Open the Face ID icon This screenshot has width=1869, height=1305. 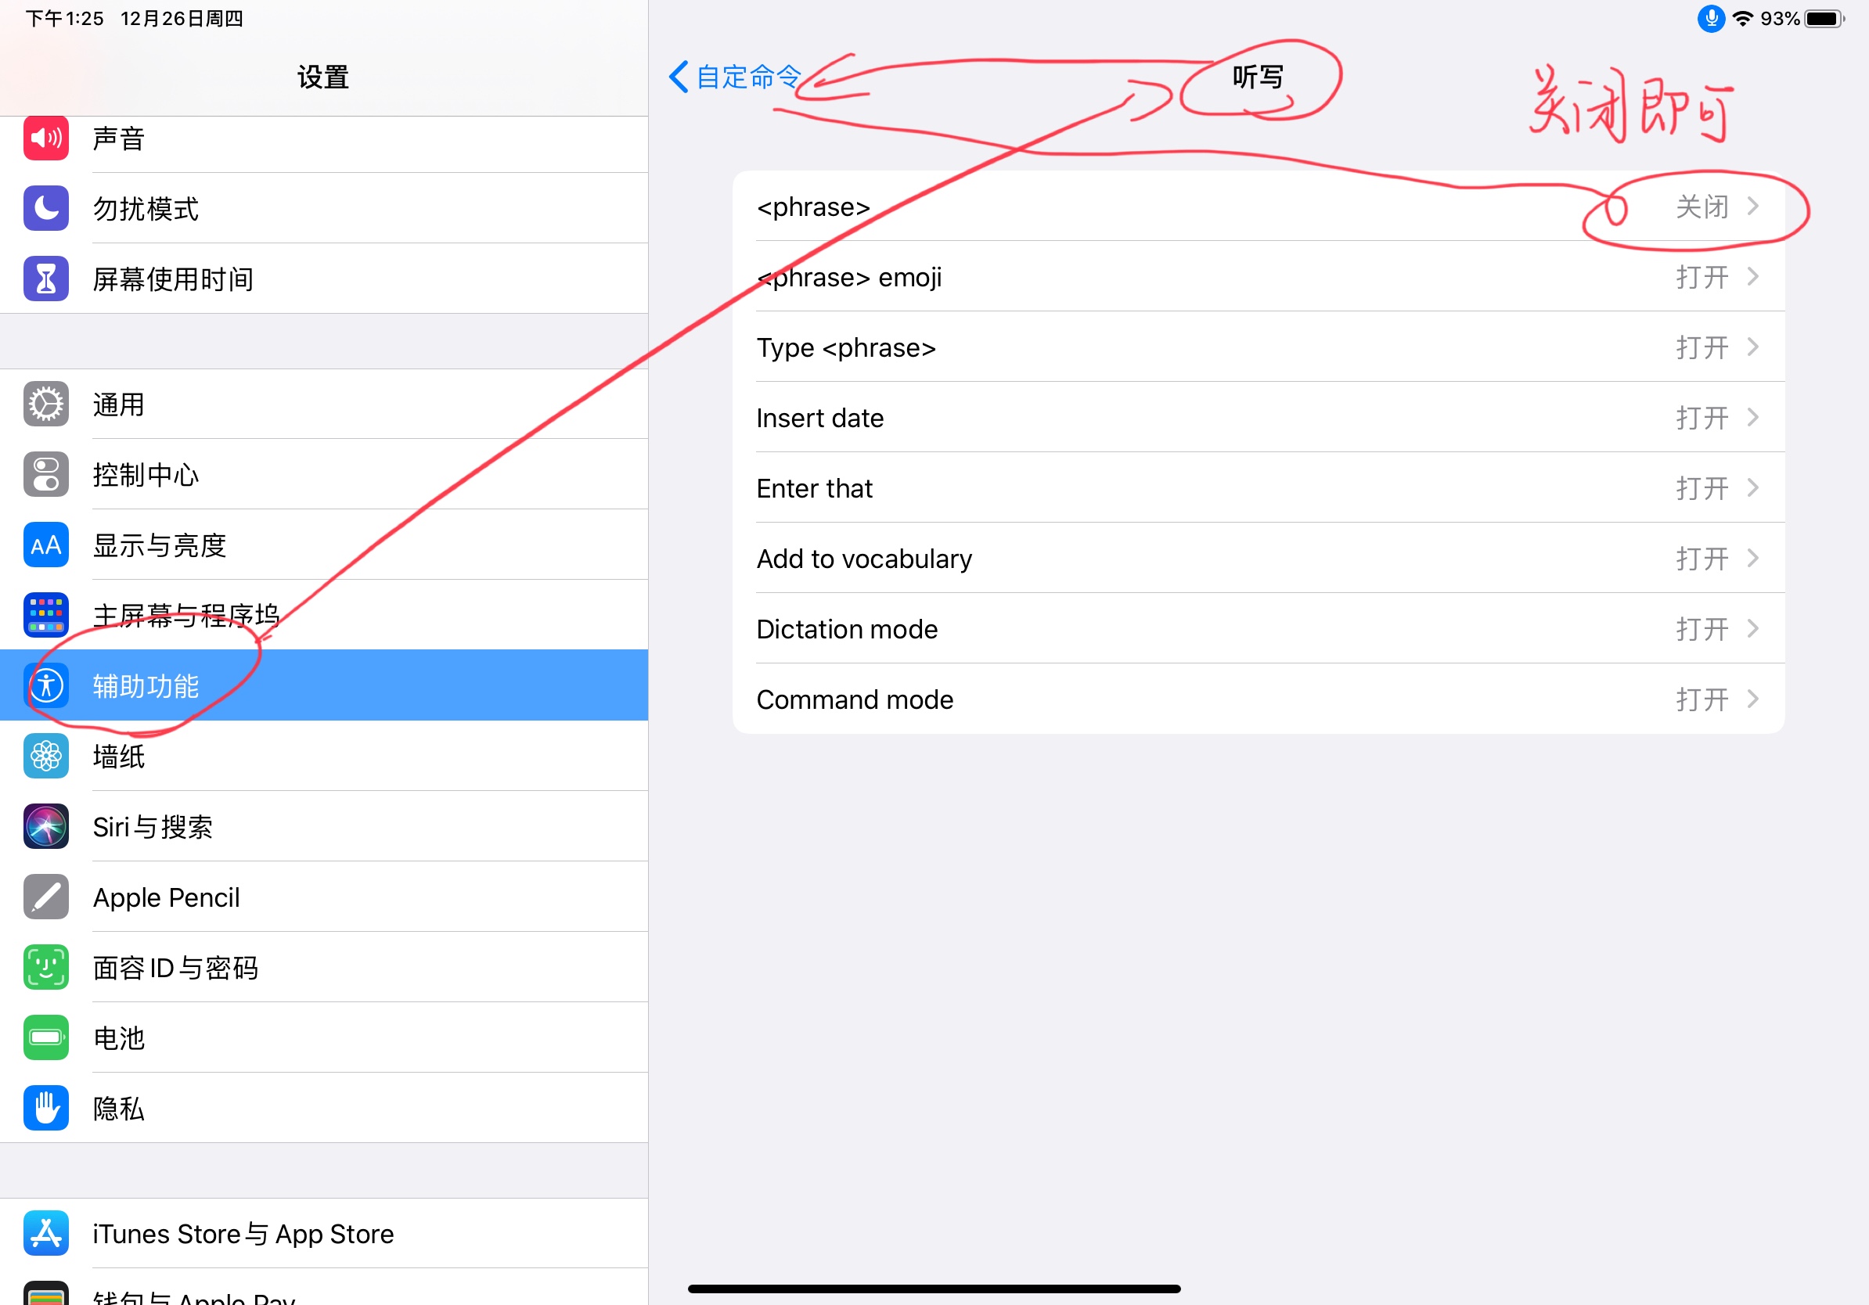(45, 967)
